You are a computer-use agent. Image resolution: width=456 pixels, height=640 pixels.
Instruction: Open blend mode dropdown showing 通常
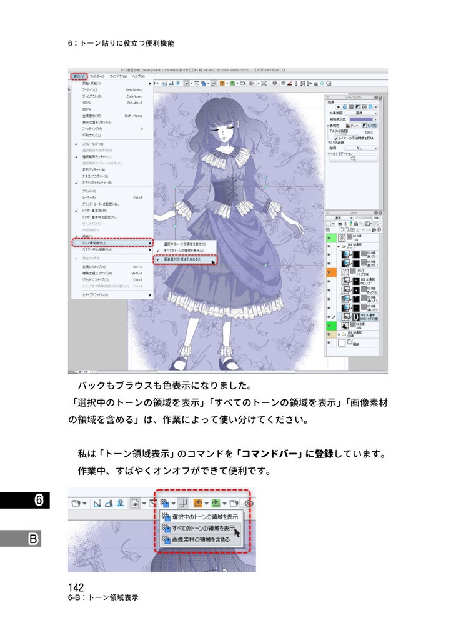[x=339, y=218]
